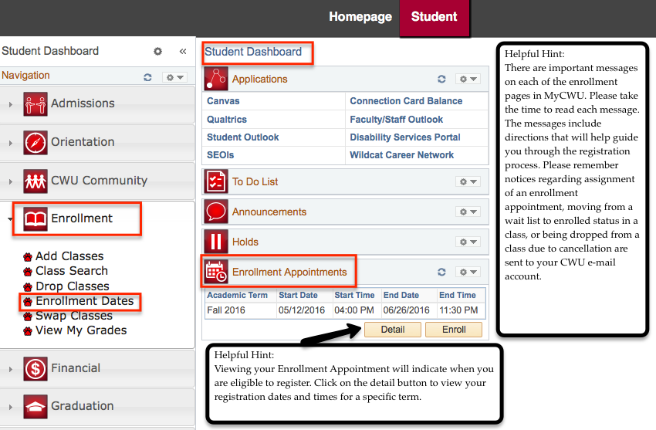This screenshot has height=430, width=656.
Task: Click the Graduation cap icon
Action: (36, 406)
